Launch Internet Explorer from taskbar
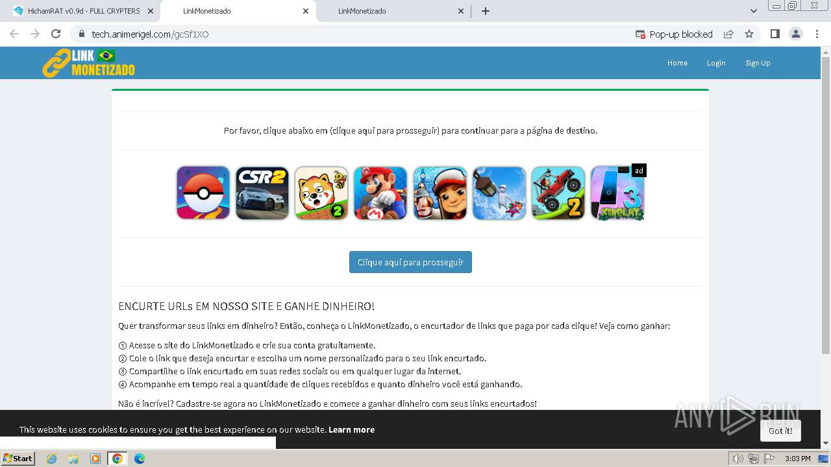The height and width of the screenshot is (467, 831). point(51,459)
